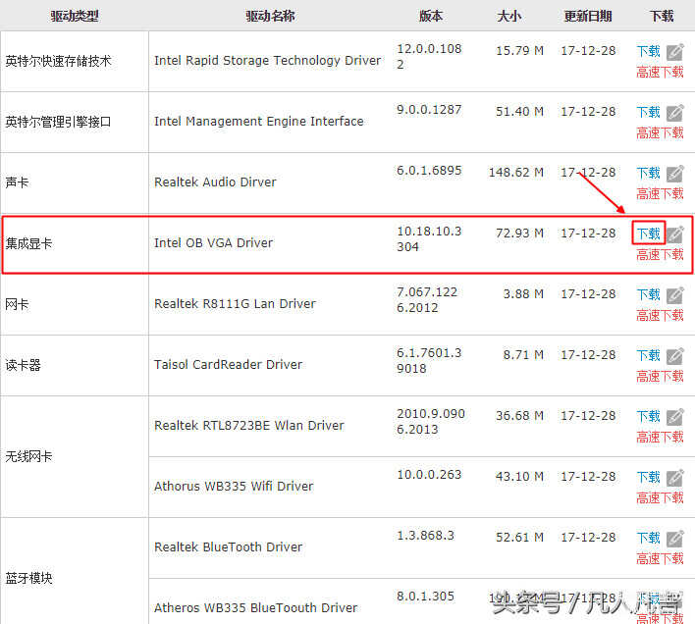Click edit icon for Realtek RTL8723BE Wlan Driver
Viewport: 695px width, 624px height.
click(675, 416)
